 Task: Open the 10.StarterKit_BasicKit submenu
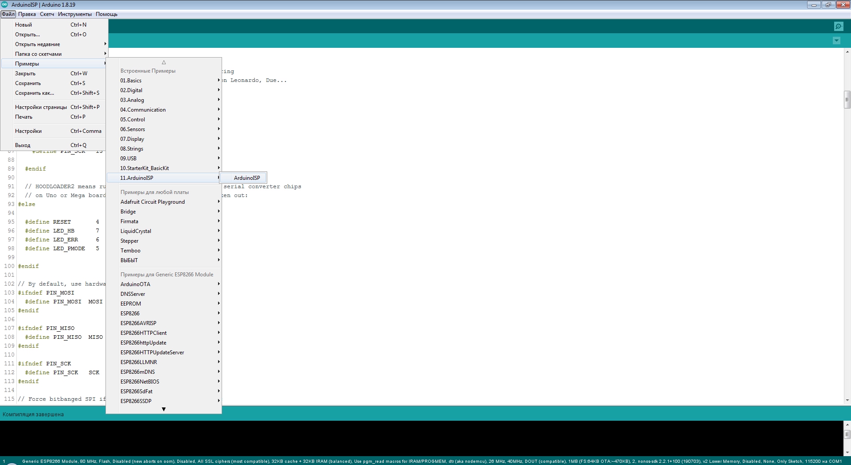164,168
